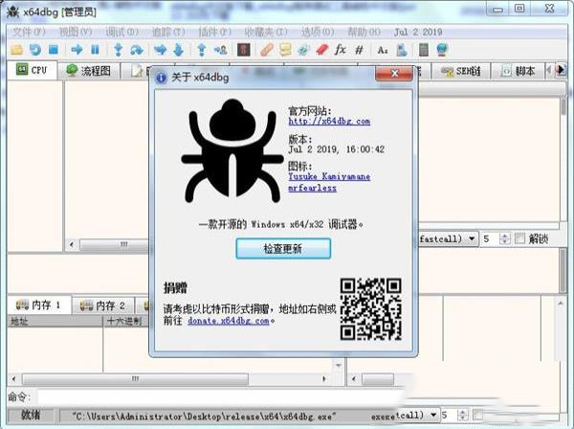Open the 选项 (Options) menu
This screenshot has width=574, height=429.
318,33
